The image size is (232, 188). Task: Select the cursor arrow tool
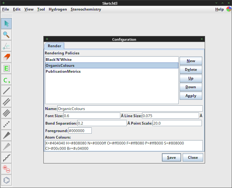pos(7,23)
